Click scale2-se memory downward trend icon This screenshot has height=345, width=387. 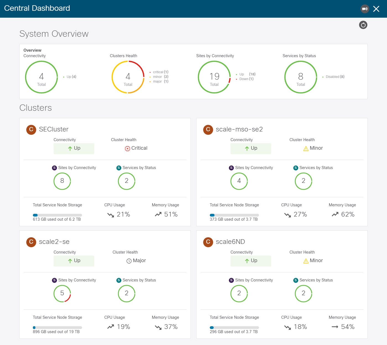pyautogui.click(x=158, y=327)
